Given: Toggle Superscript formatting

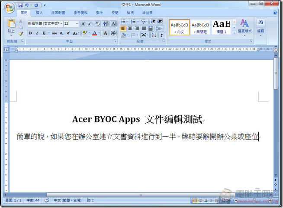Looking at the screenshot, I should (68, 33).
